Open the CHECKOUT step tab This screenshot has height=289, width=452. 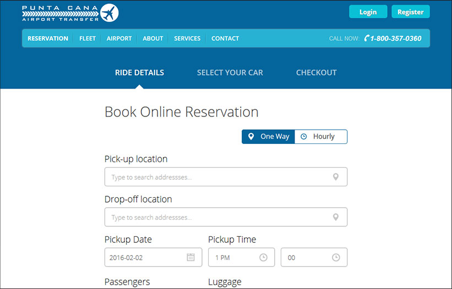coord(316,73)
